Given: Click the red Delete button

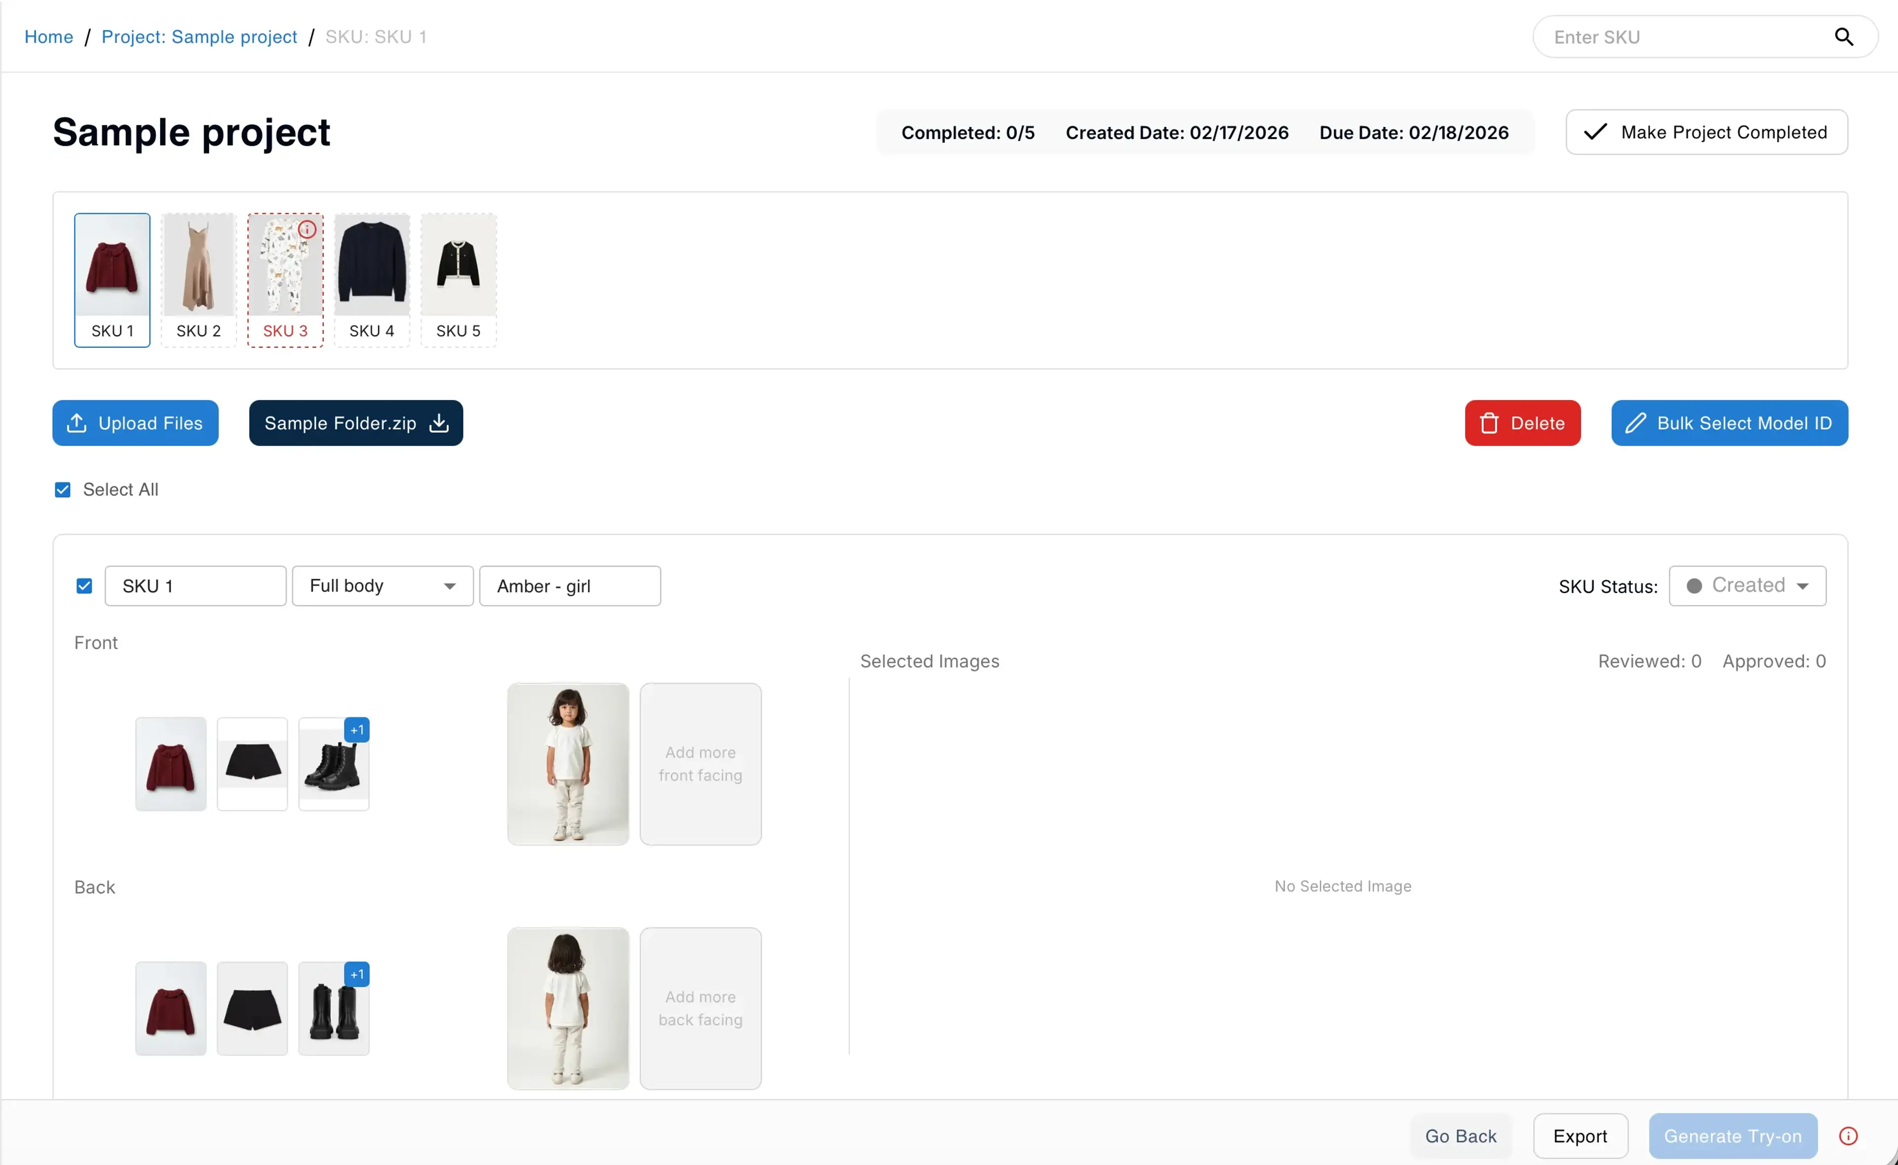Looking at the screenshot, I should tap(1522, 423).
